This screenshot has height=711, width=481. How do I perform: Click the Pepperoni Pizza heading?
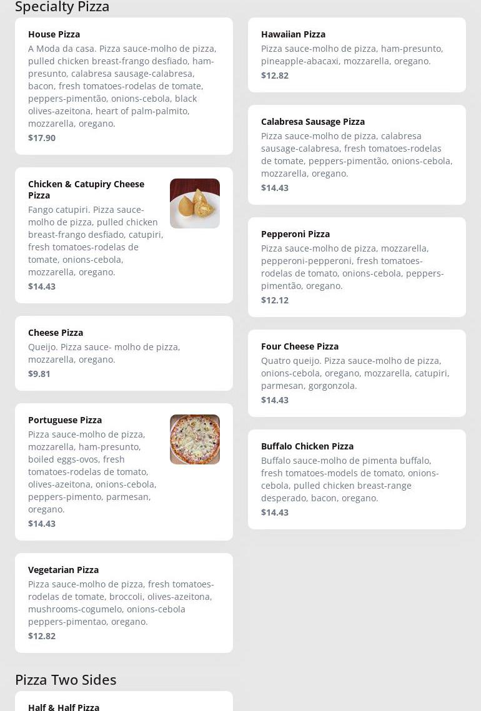tap(295, 234)
